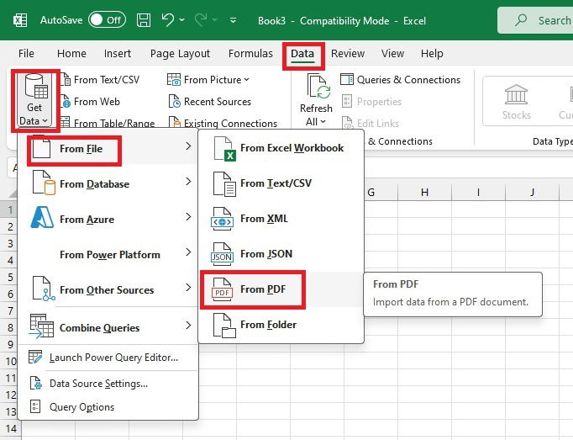Image resolution: width=573 pixels, height=440 pixels.
Task: Expand the From Database submenu chevron
Action: [x=188, y=181]
